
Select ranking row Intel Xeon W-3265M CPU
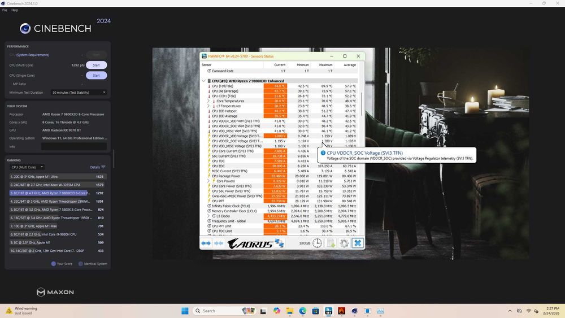click(x=57, y=185)
